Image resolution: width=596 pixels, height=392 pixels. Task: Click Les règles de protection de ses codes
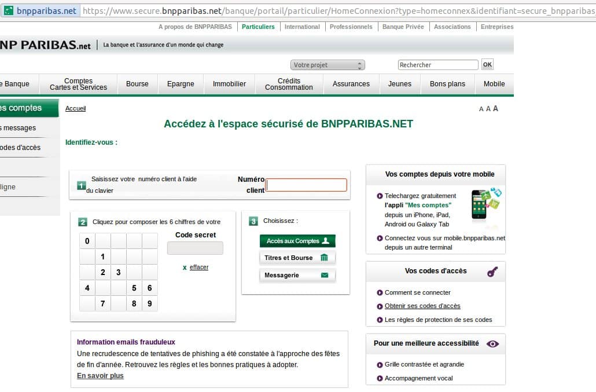tap(438, 320)
